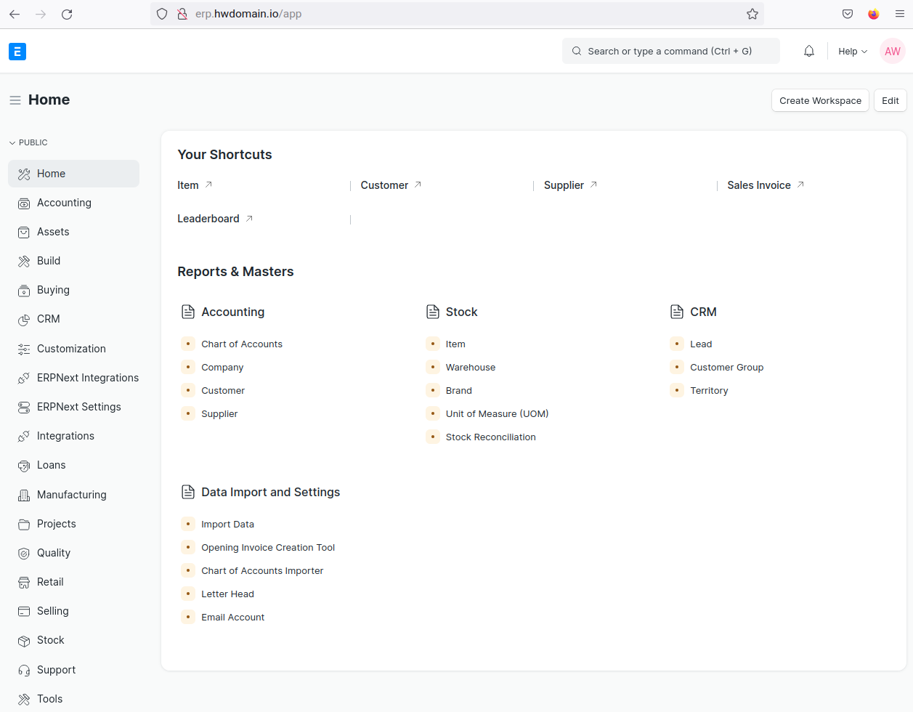Viewport: 913px width, 712px height.
Task: Click the Retail store icon
Action: click(24, 583)
